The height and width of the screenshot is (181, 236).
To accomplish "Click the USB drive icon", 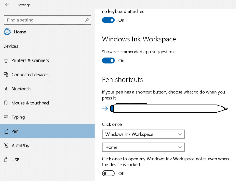I will click(6, 160).
